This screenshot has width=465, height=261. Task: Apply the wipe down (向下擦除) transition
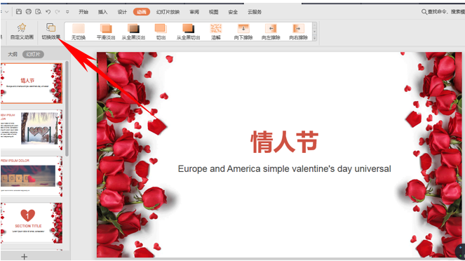[x=243, y=32]
